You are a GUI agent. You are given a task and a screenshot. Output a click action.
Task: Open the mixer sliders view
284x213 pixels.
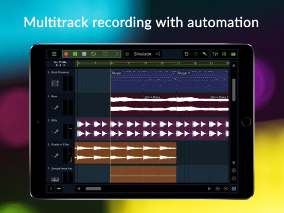[x=215, y=54]
